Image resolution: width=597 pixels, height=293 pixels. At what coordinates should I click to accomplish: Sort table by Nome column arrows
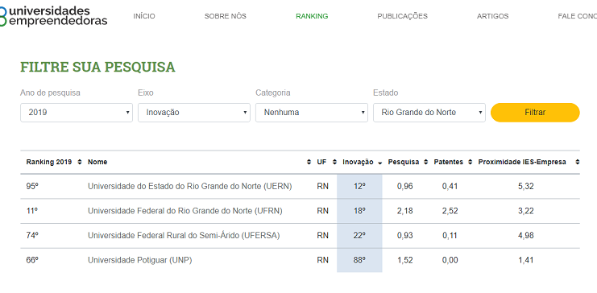309,162
